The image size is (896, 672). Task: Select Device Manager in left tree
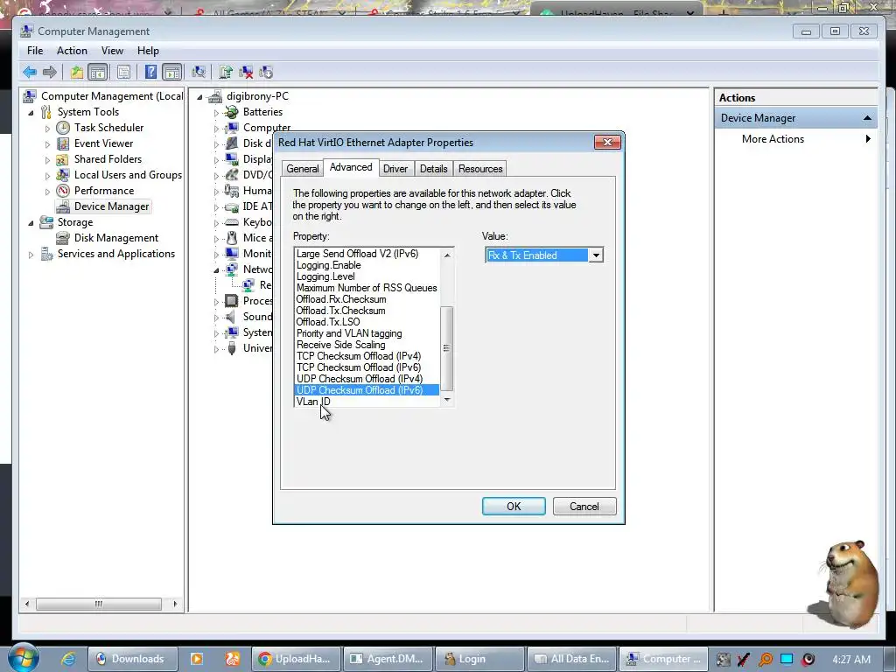[111, 206]
